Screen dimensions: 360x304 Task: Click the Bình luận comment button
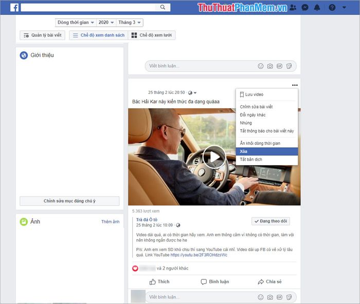tap(214, 282)
